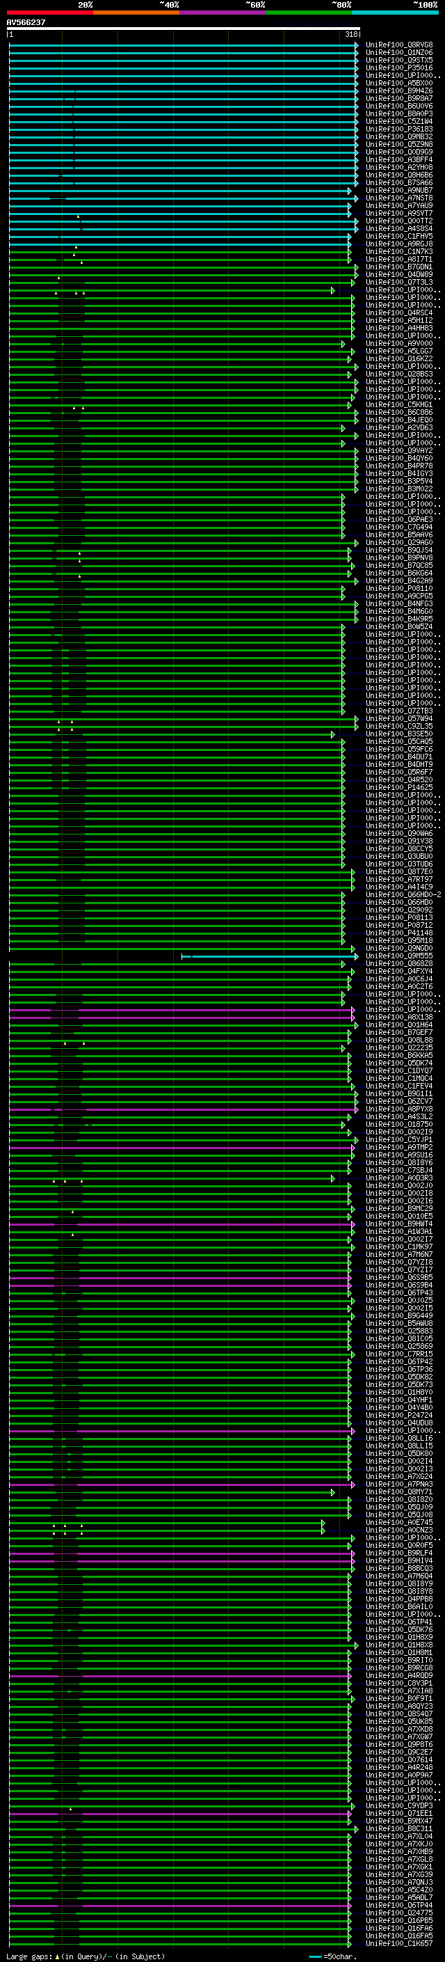Screen dimensions: 445x1962
Task: Select hit UniRef100_A8X138
Action: 399,1018
